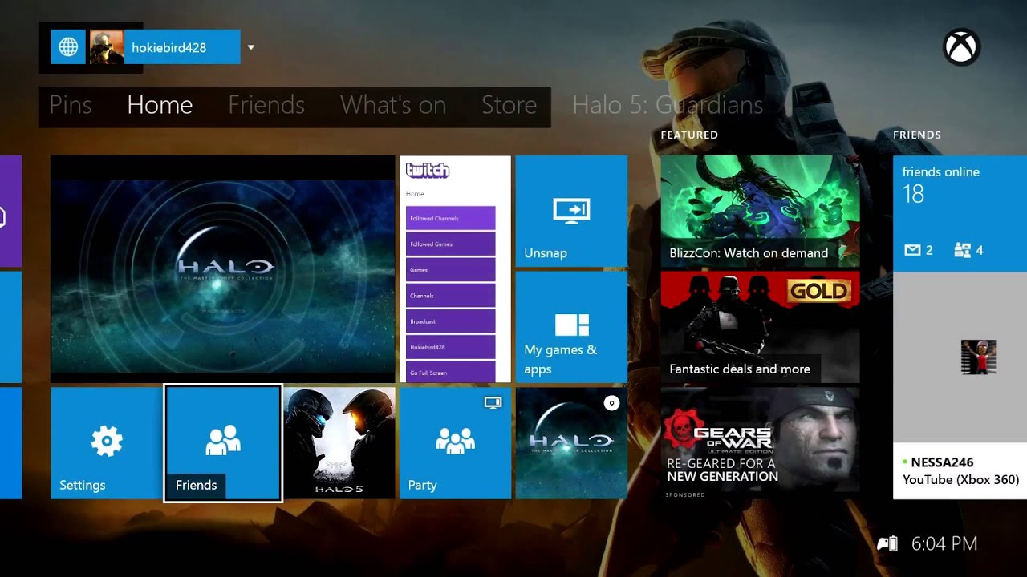
Task: Click the FRIENDS section heading
Action: click(x=917, y=135)
